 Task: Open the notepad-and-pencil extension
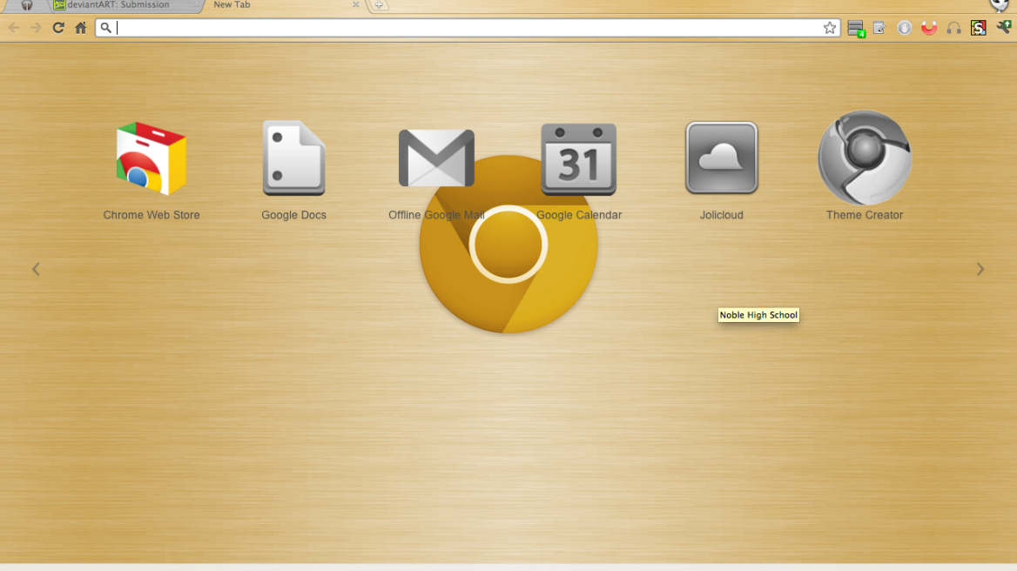coord(879,28)
